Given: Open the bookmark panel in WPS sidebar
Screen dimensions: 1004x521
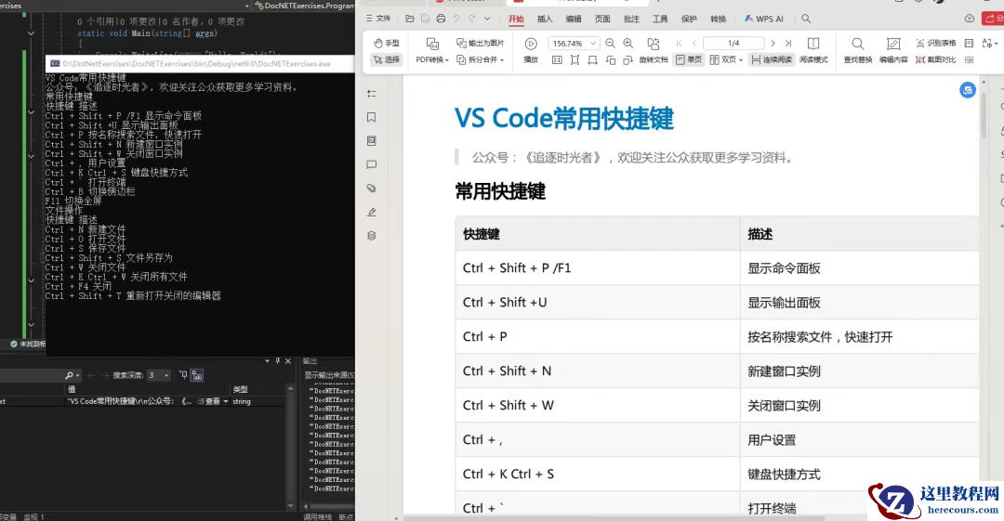Looking at the screenshot, I should coord(372,117).
